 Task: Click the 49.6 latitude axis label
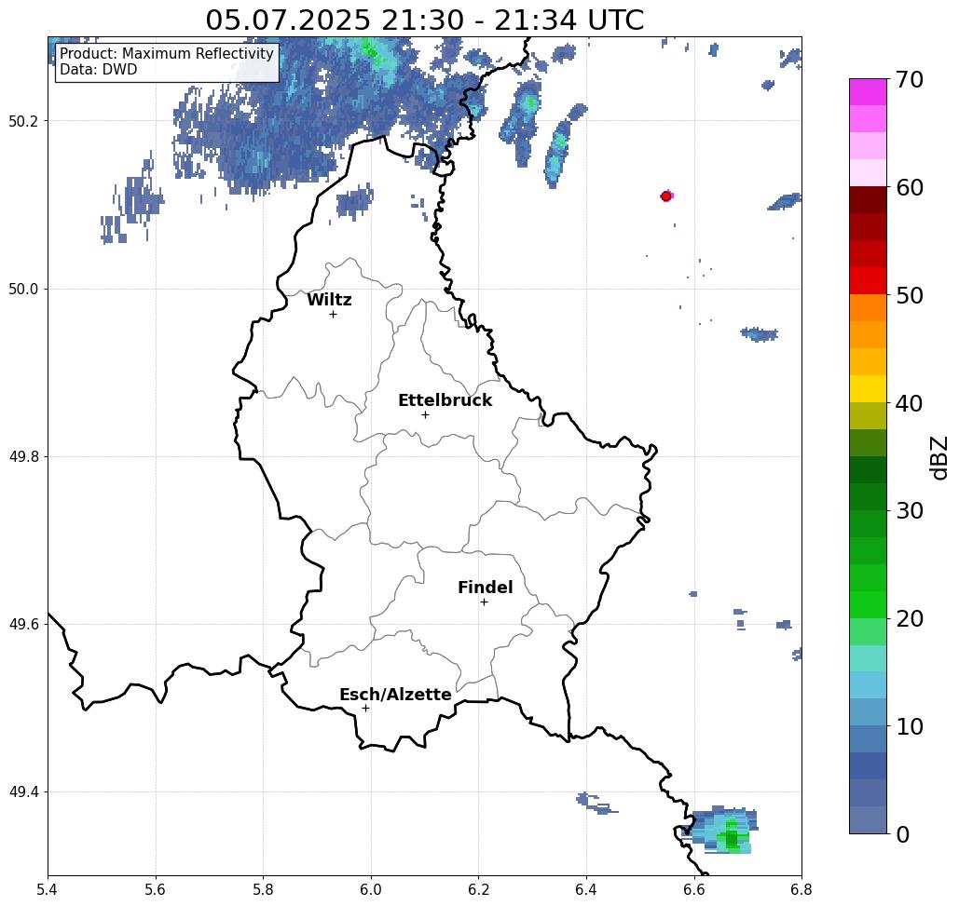pos(23,625)
